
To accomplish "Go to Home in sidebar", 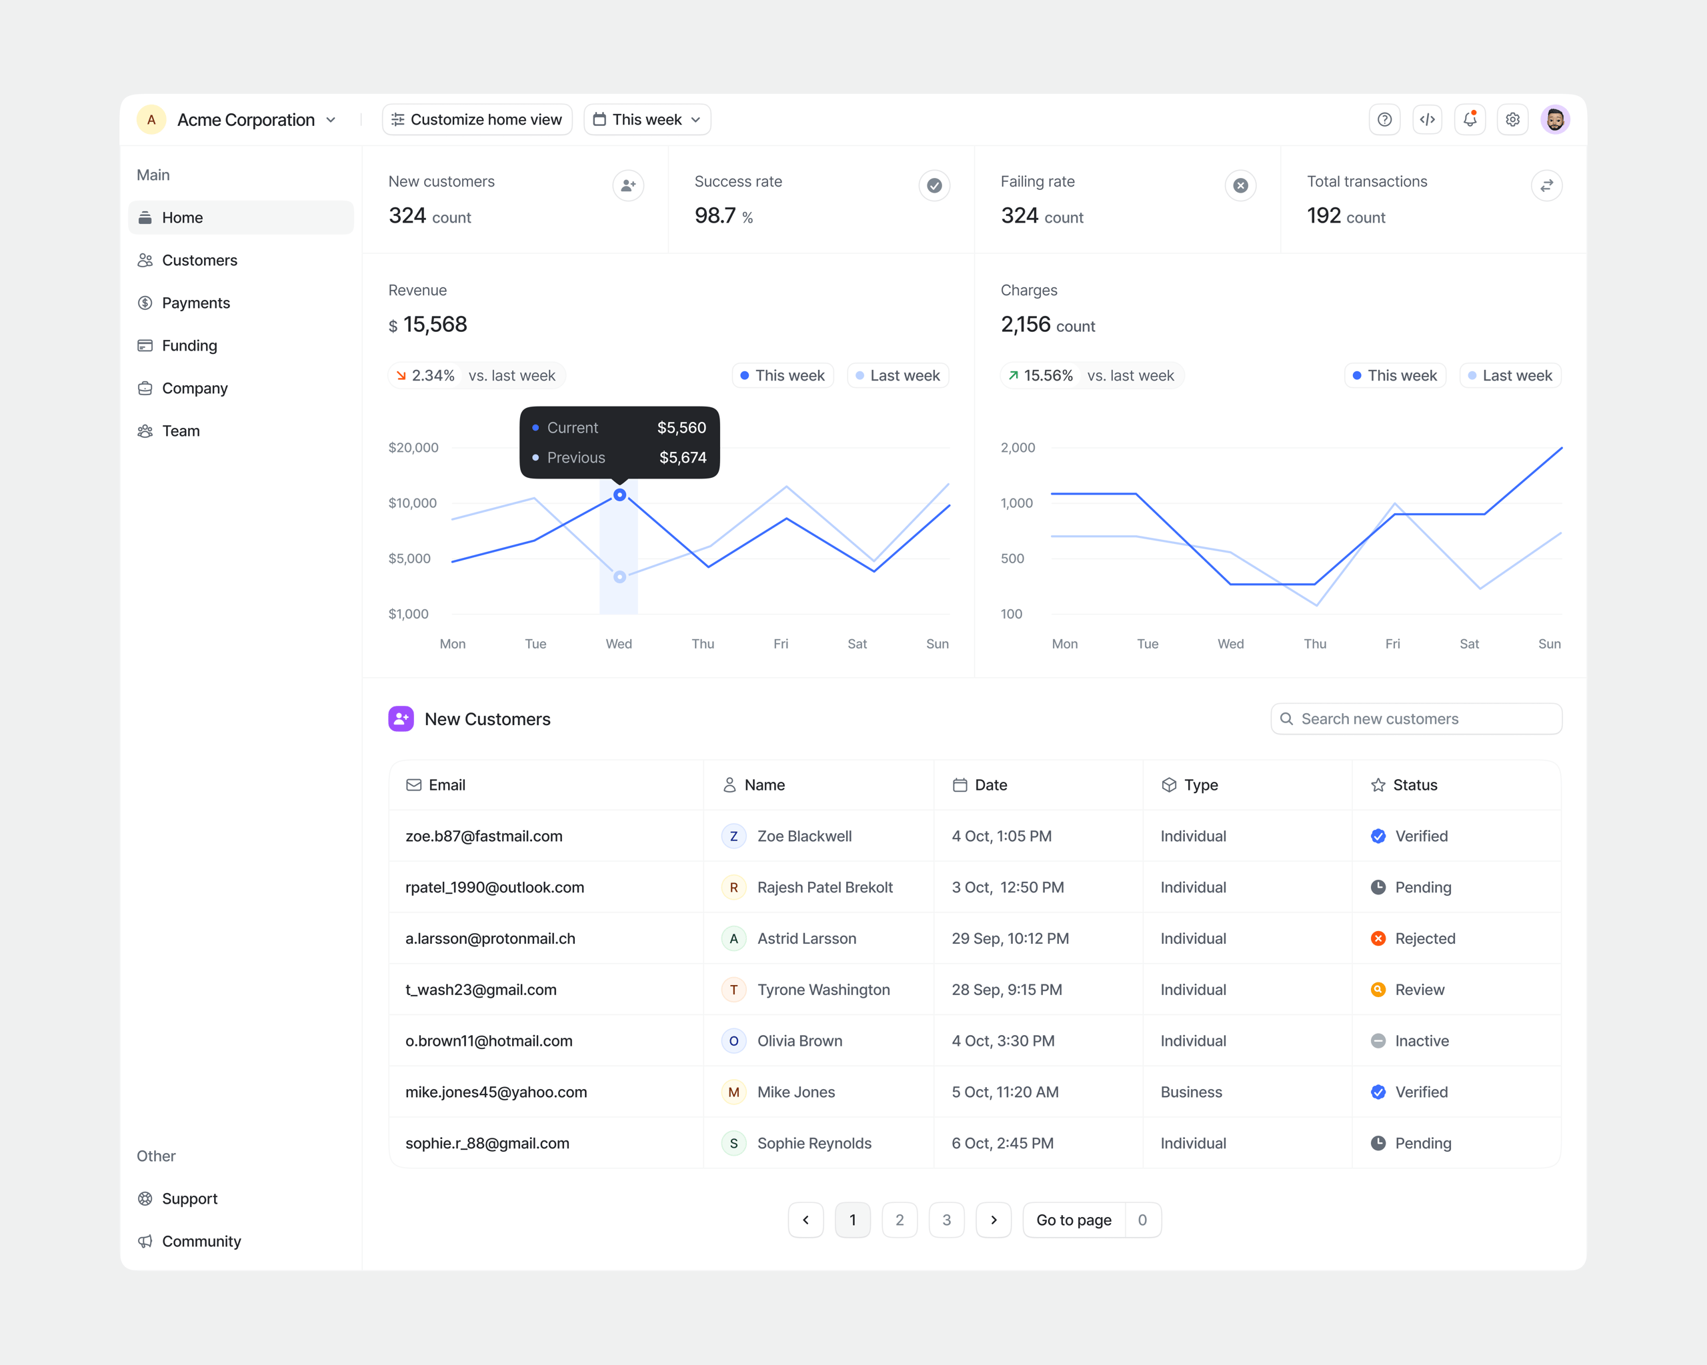I will 241,217.
